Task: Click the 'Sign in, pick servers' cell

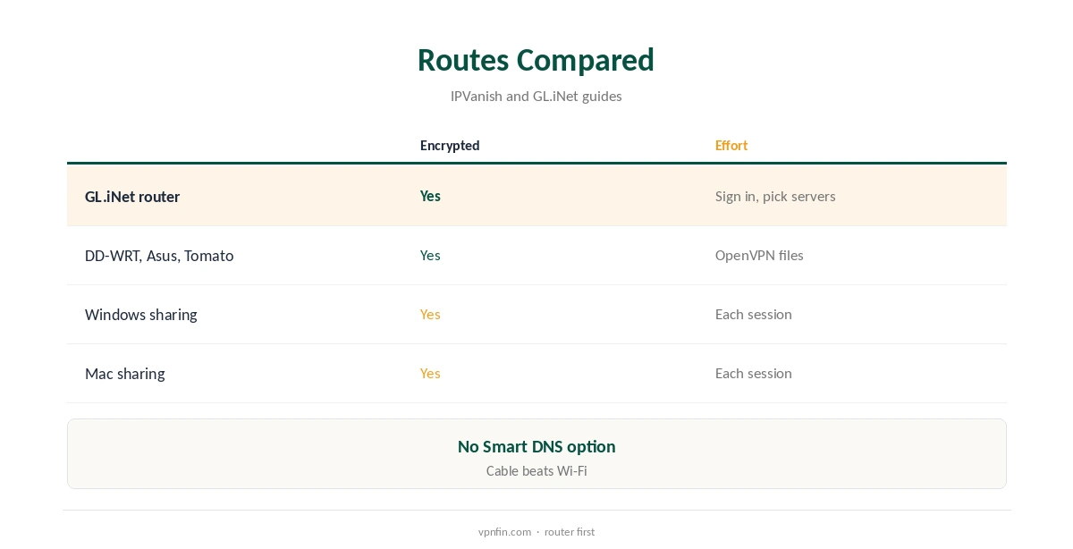Action: point(775,196)
